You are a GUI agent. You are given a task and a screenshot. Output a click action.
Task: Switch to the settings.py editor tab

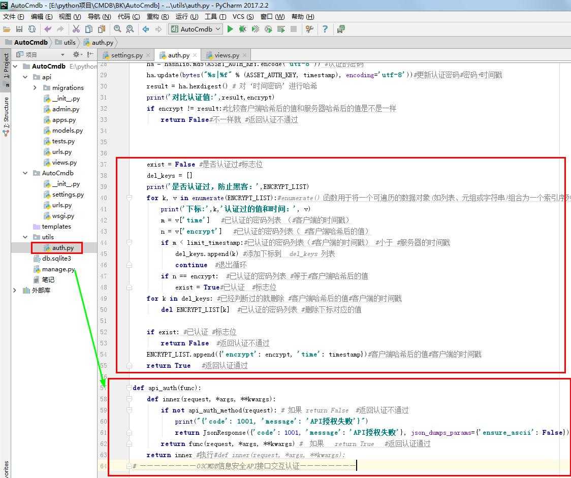(126, 55)
